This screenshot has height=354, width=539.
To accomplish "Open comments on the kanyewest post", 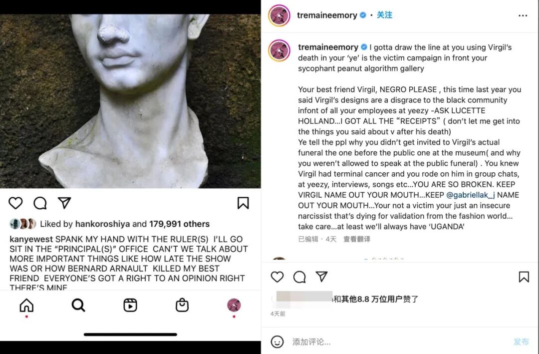I will pyautogui.click(x=40, y=203).
